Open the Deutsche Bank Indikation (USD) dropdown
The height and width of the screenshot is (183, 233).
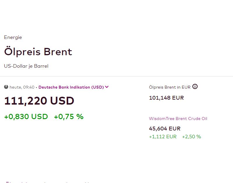coord(74,87)
